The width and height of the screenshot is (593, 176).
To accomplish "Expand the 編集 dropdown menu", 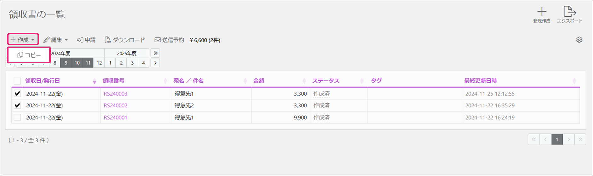I will pos(56,40).
